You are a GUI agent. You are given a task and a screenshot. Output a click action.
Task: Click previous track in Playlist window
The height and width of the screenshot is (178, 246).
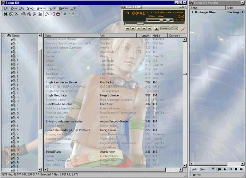220,169
